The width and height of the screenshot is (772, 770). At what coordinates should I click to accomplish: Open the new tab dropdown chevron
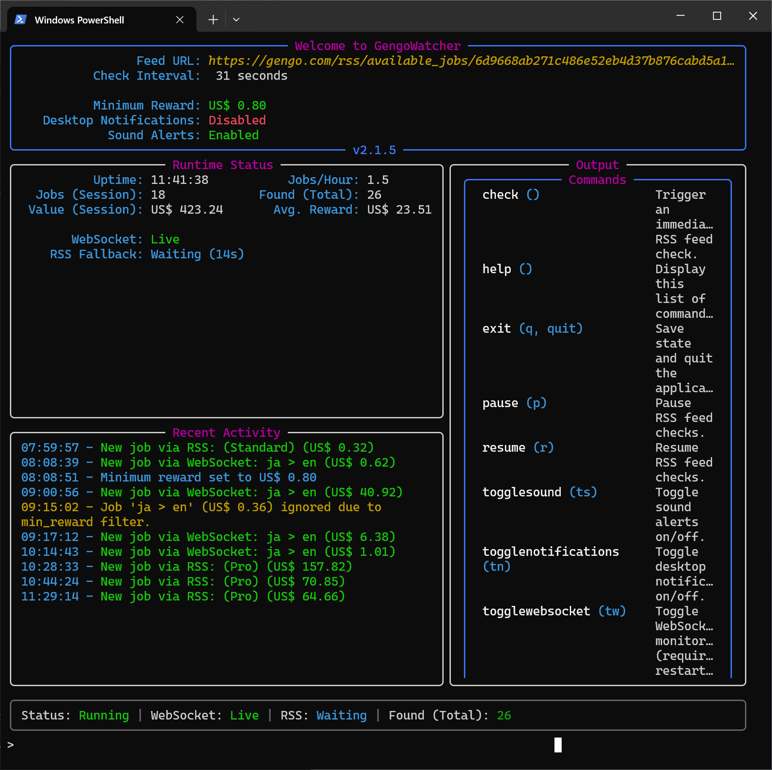(236, 19)
